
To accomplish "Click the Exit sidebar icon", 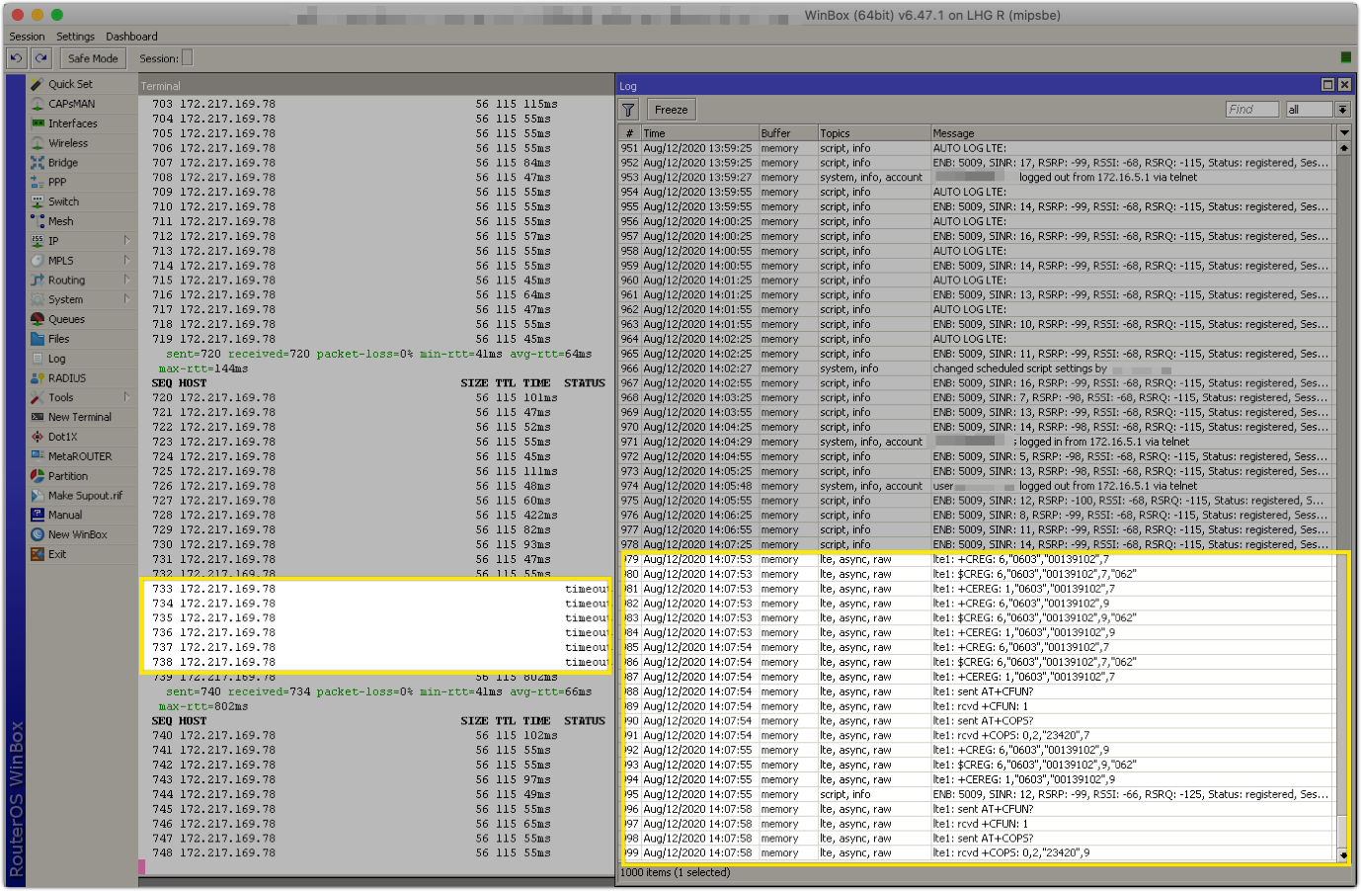I will click(x=38, y=554).
